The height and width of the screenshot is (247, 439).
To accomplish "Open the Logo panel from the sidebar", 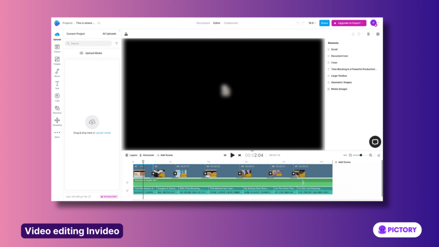I will (57, 96).
